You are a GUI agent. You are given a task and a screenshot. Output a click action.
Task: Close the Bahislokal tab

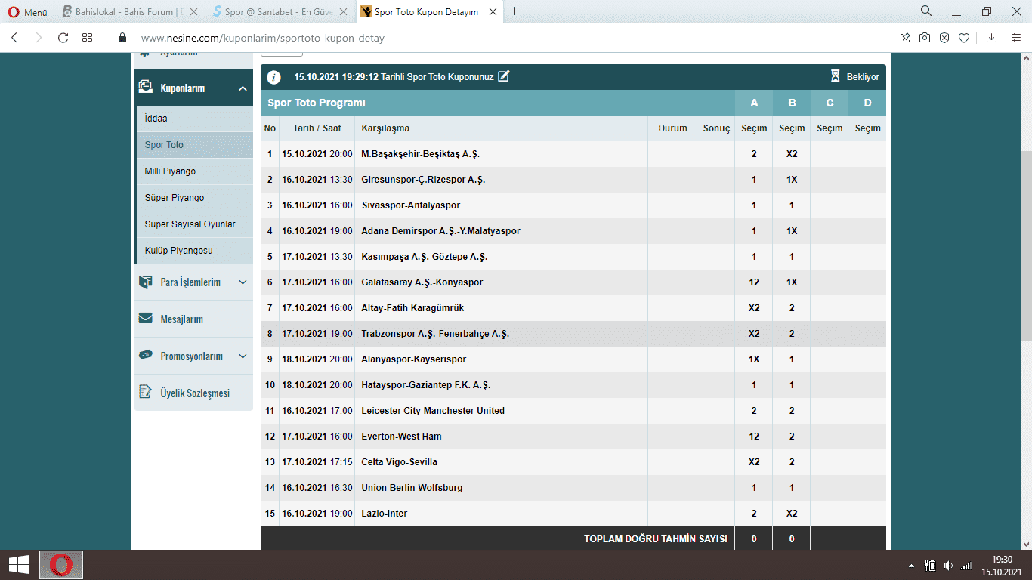click(194, 11)
